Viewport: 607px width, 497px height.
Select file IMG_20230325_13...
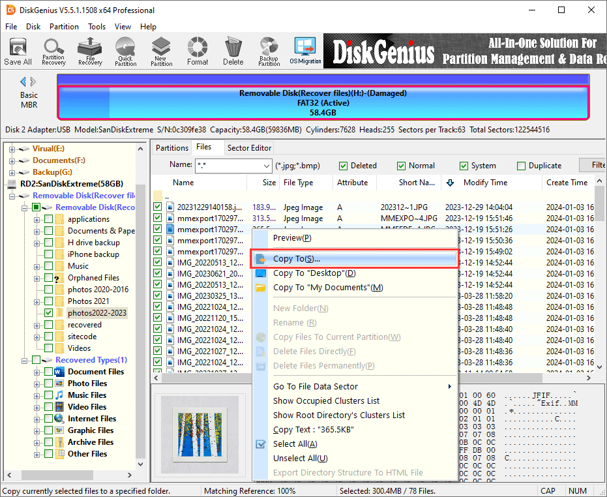[210, 296]
